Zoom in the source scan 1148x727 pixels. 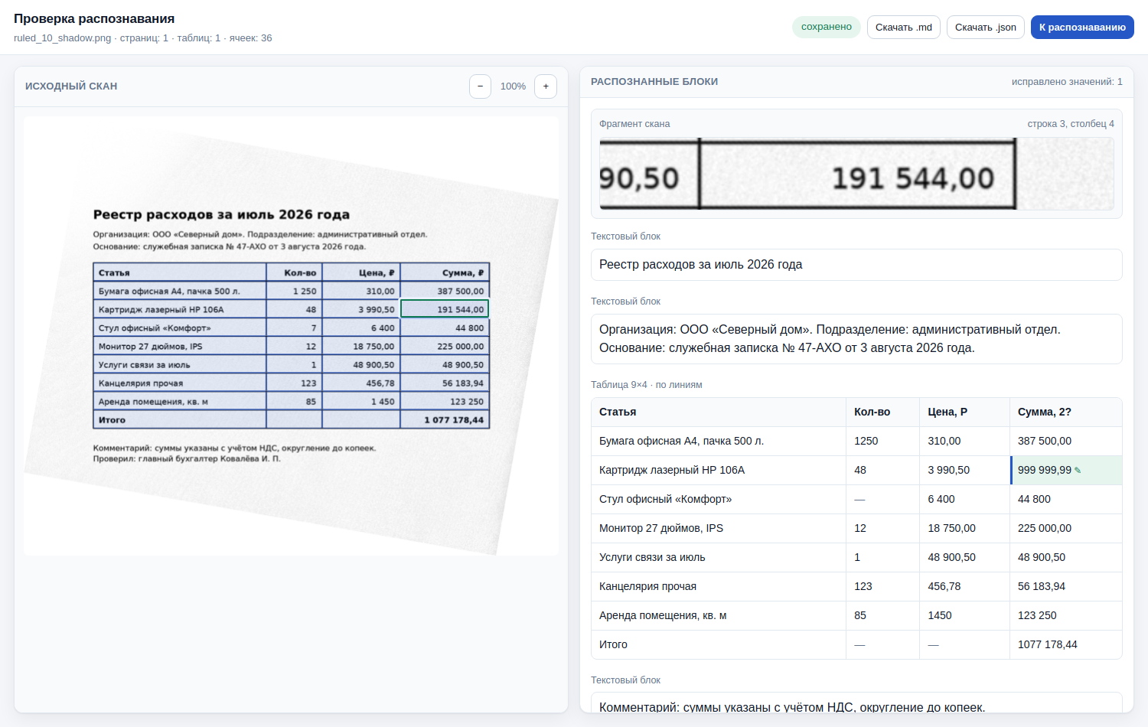pyautogui.click(x=546, y=86)
